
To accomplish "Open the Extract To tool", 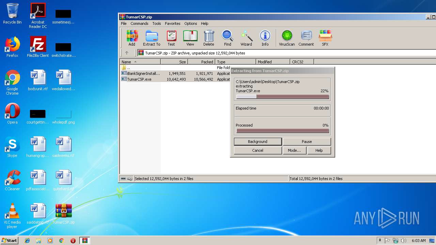I will click(152, 38).
